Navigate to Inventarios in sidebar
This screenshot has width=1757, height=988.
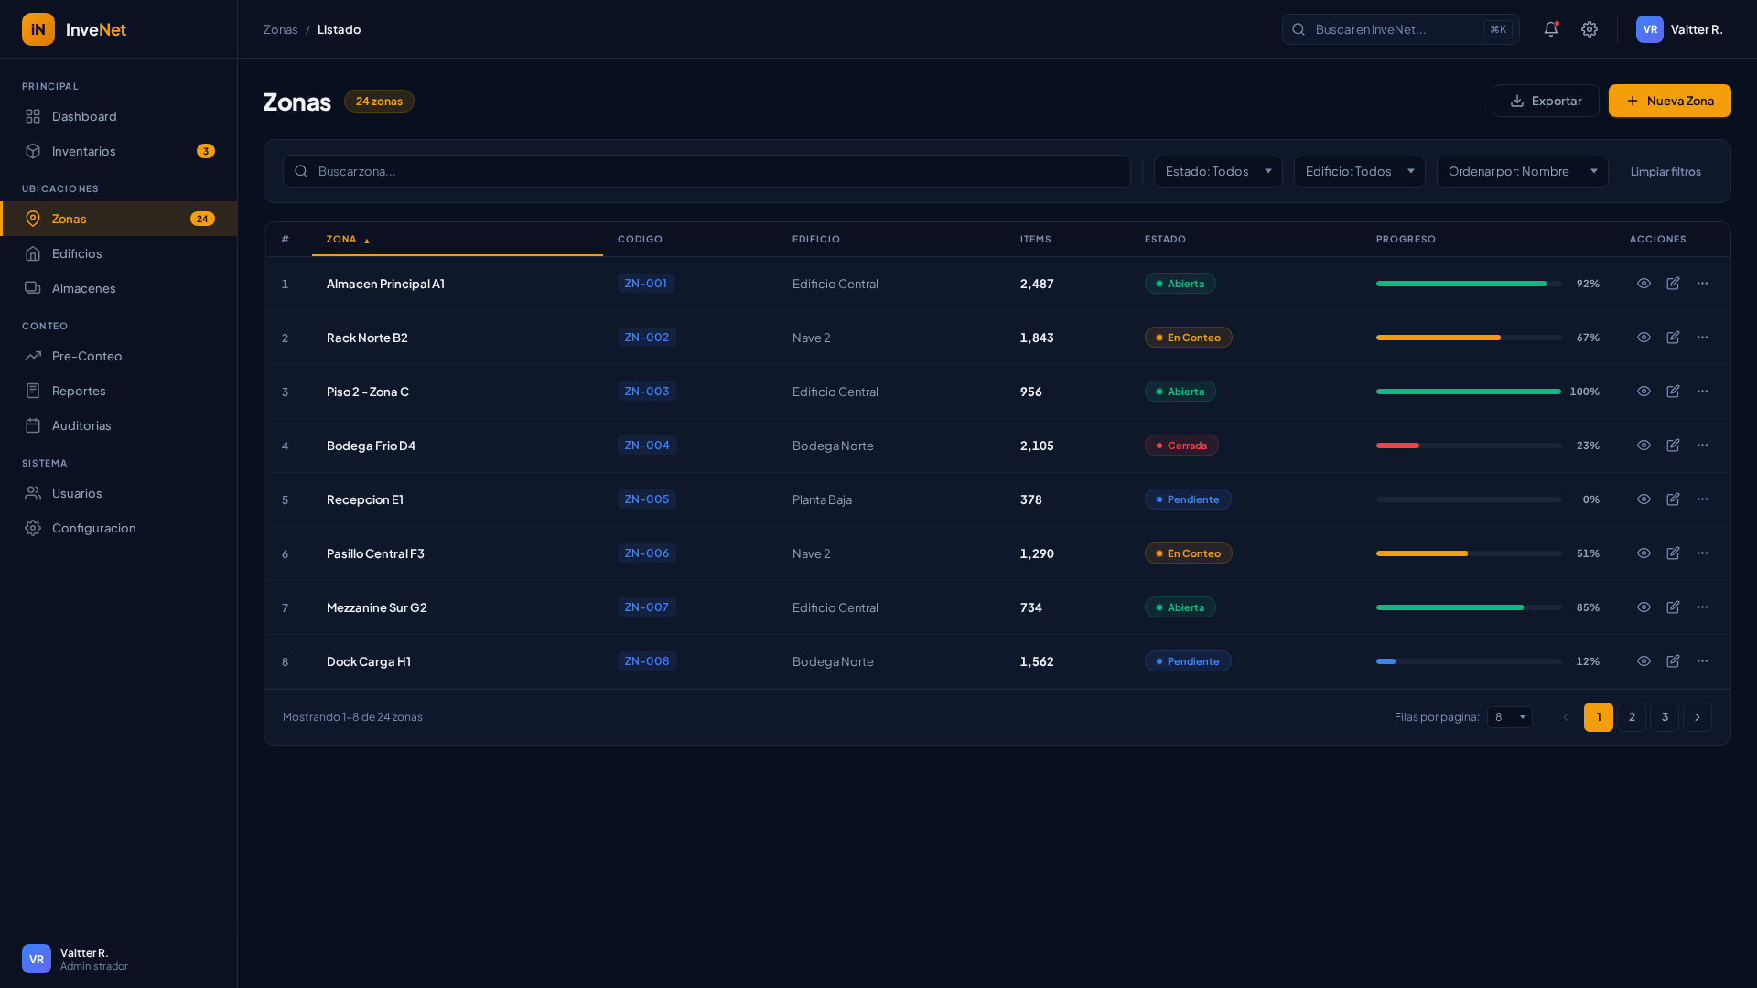tap(84, 151)
